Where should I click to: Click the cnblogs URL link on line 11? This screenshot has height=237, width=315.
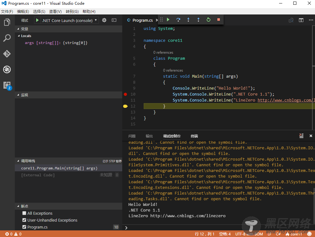pyautogui.click(x=286, y=100)
